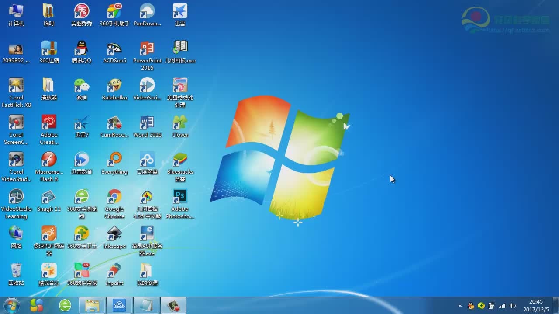Select the Clover shortcut
559x314 pixels.
click(180, 126)
